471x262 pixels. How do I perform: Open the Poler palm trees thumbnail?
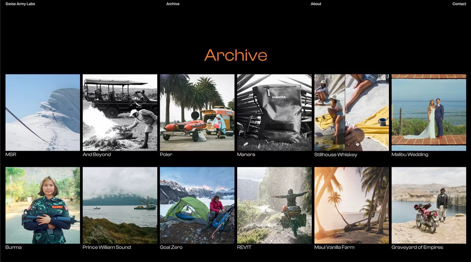197,113
